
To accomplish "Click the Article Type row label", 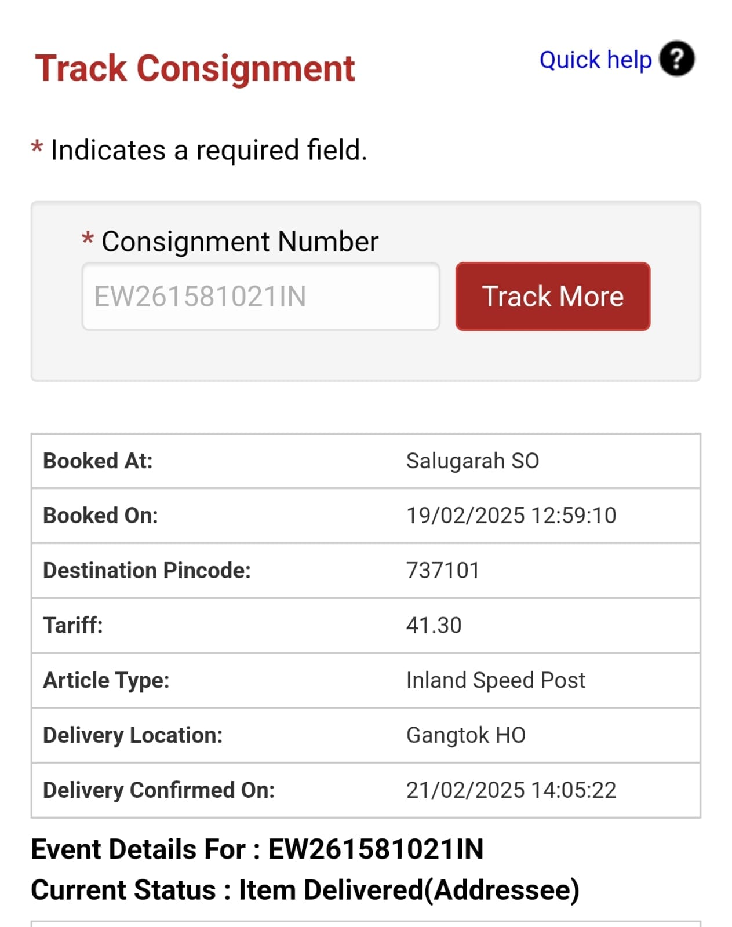I will [x=106, y=680].
